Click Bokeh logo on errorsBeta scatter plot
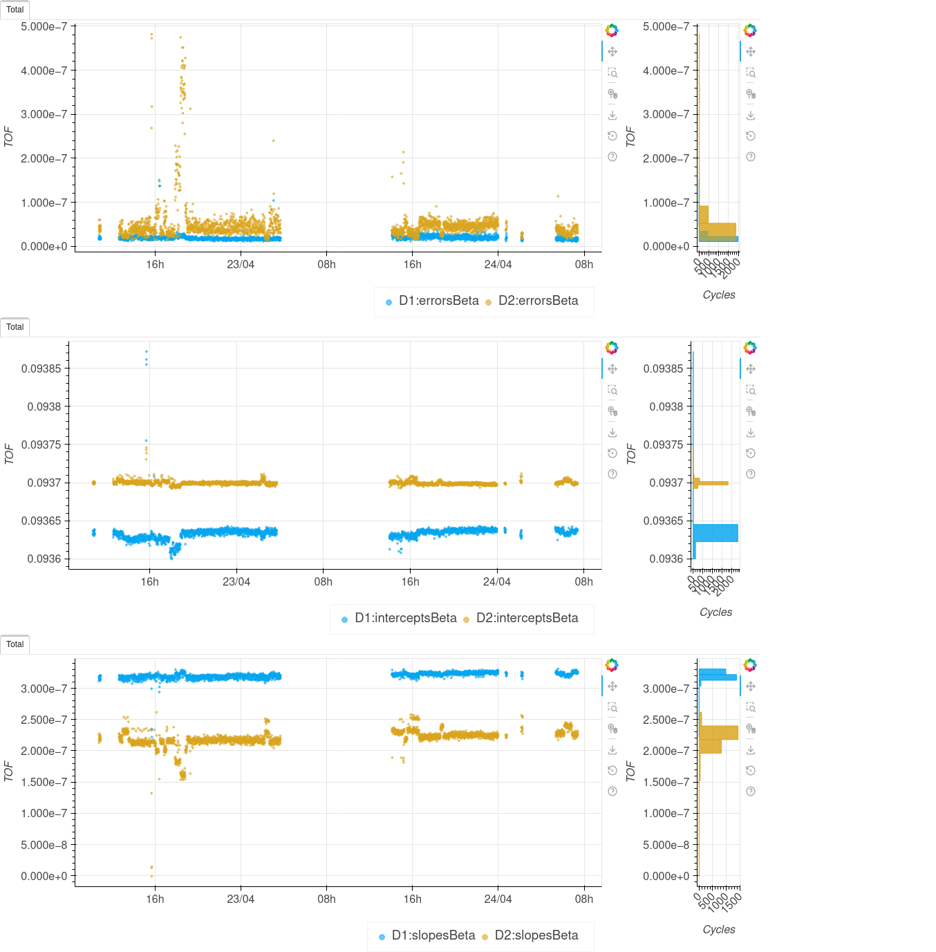936x952 pixels. tap(612, 30)
